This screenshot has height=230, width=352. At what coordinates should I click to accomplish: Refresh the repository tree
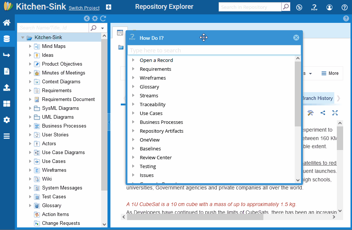pos(103,18)
